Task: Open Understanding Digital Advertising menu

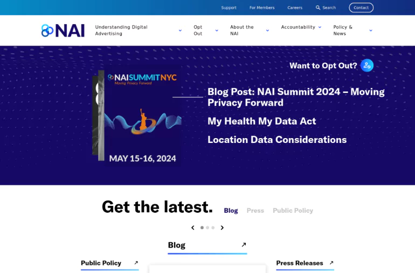Action: pyautogui.click(x=121, y=30)
